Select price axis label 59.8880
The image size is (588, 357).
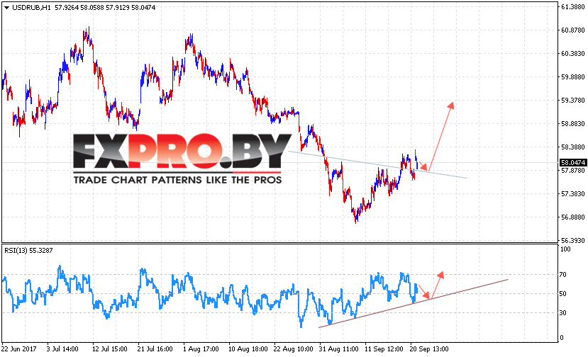(x=572, y=76)
